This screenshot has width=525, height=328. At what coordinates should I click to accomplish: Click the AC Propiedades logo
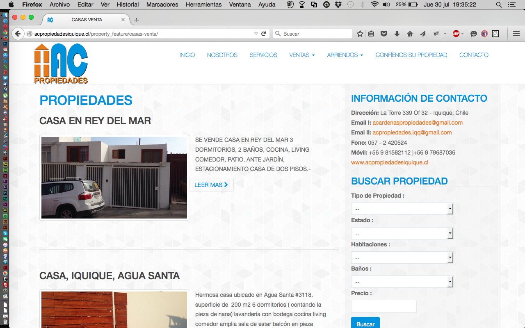tap(61, 64)
